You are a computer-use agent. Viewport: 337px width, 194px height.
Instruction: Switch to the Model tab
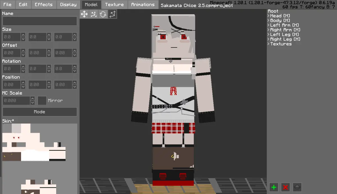click(91, 4)
